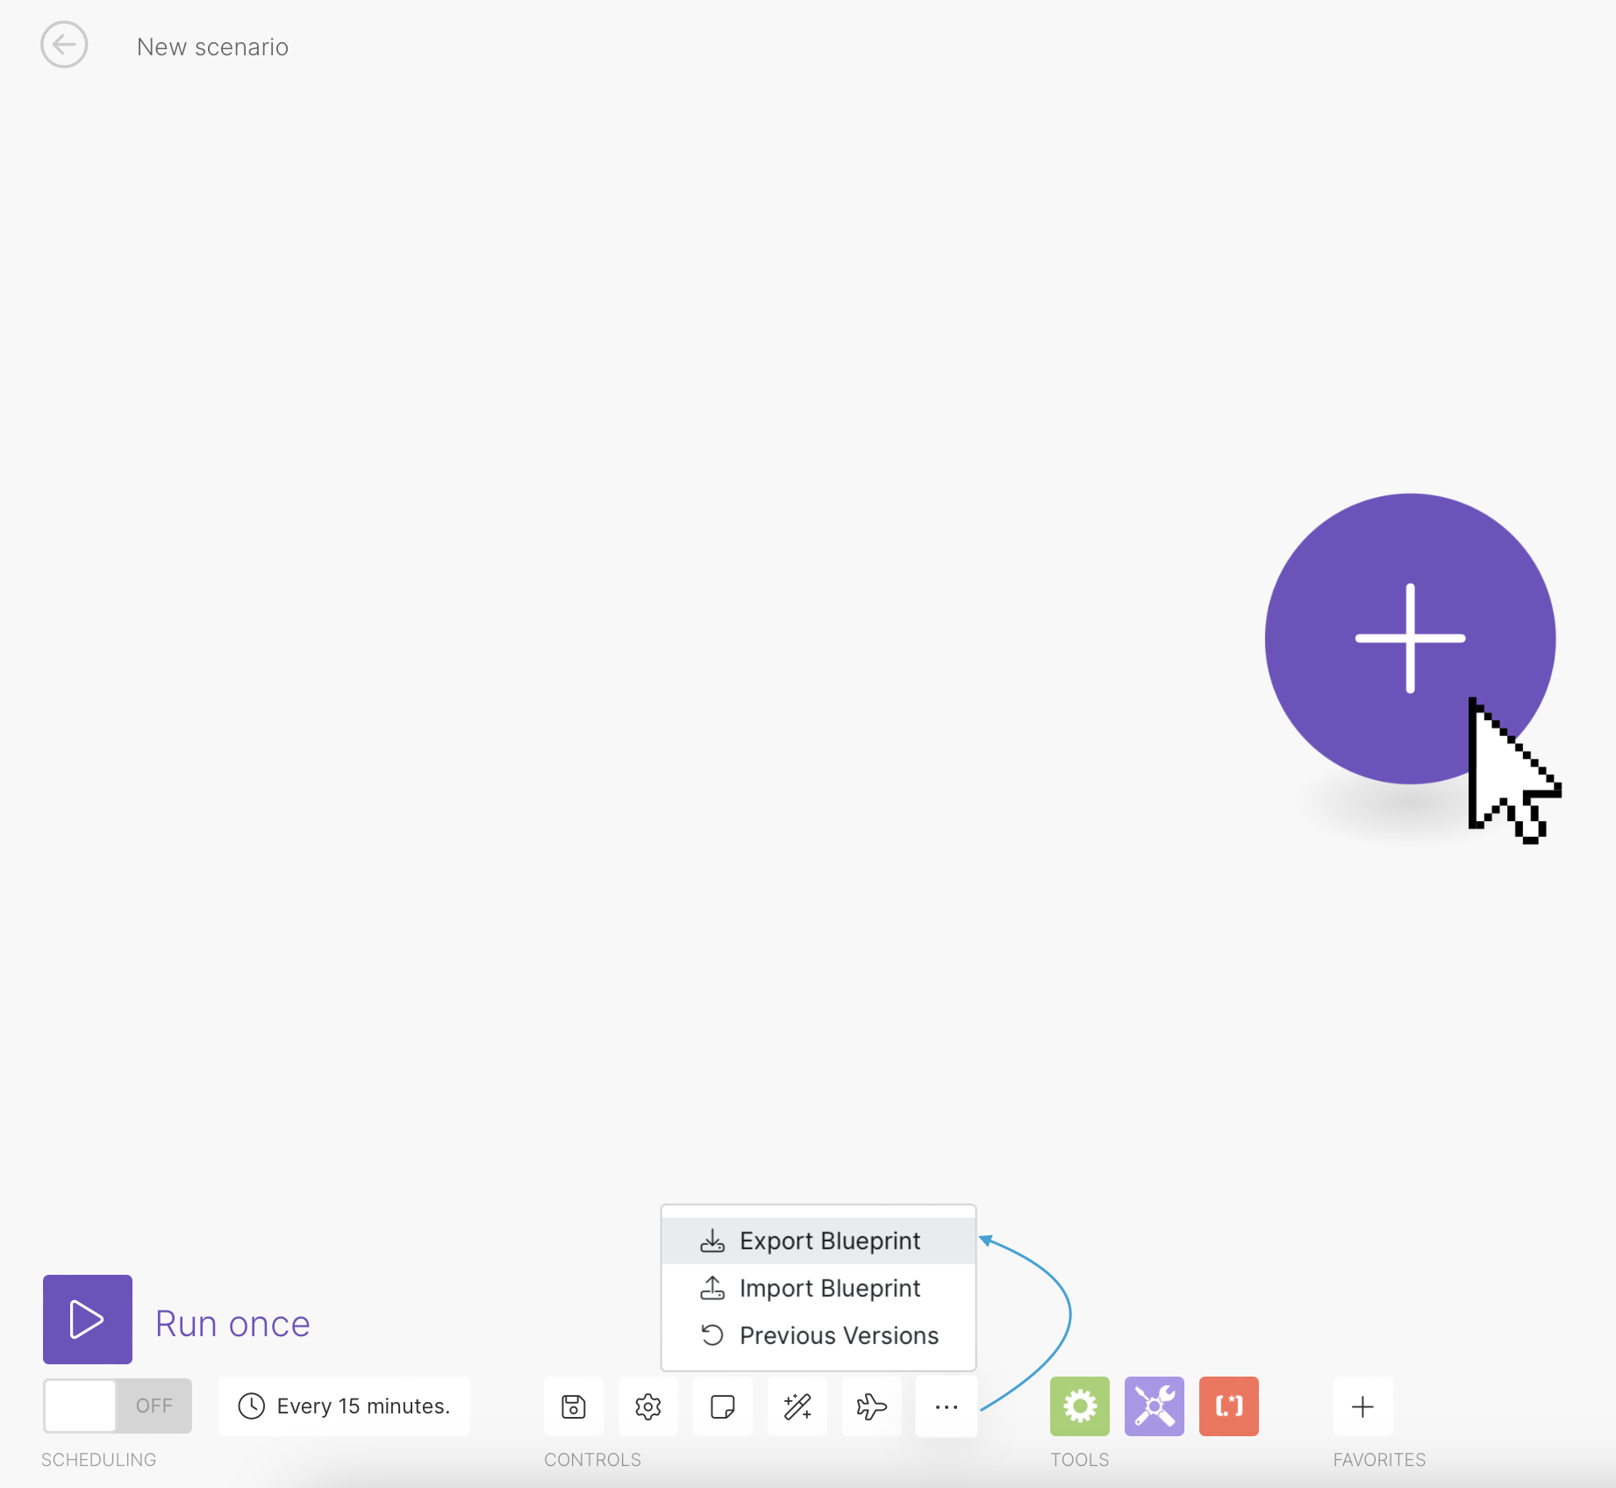Click the large purple plus to add a module
This screenshot has width=1616, height=1488.
coord(1409,640)
